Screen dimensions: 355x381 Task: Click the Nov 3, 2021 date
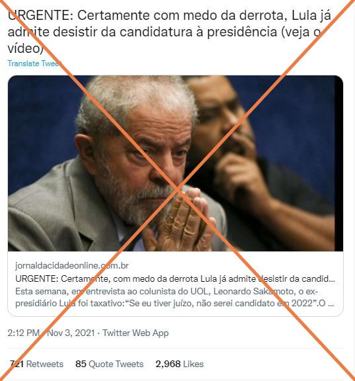(x=71, y=333)
